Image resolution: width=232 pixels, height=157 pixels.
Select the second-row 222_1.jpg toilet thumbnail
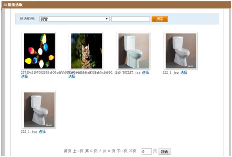[39, 110]
